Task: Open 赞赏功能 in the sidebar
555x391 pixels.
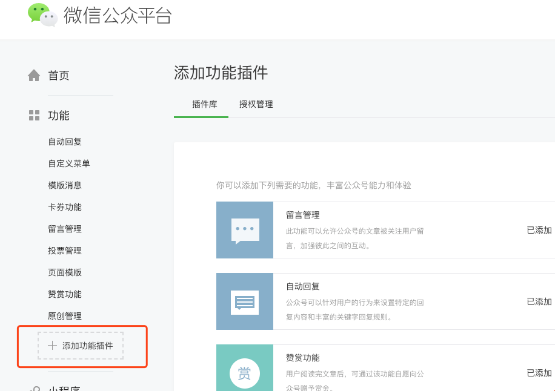Action: coord(65,294)
